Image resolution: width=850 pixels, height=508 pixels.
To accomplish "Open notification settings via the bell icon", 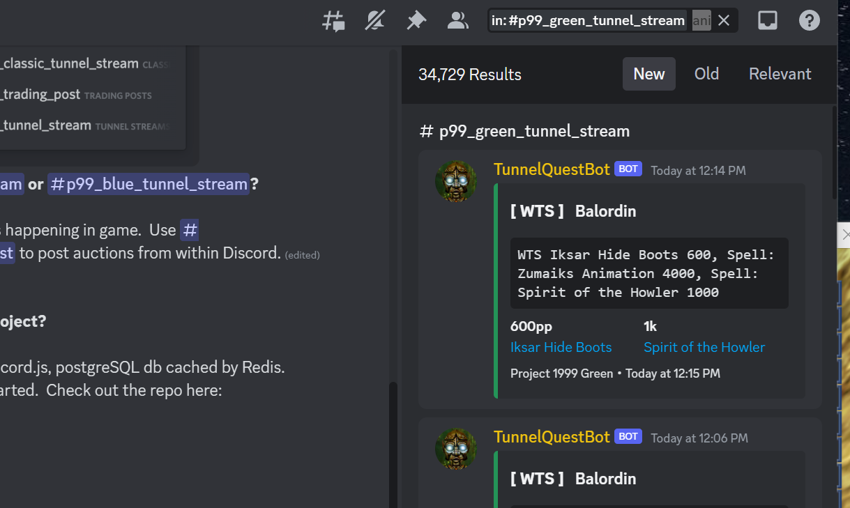I will pyautogui.click(x=374, y=20).
